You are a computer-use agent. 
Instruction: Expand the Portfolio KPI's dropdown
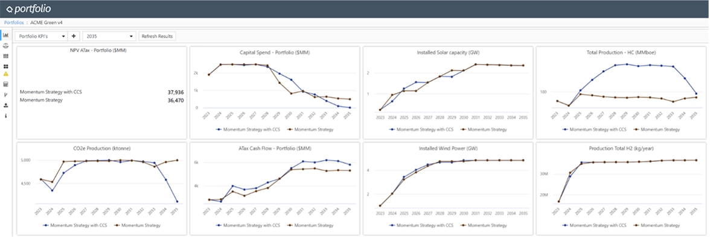click(x=42, y=36)
